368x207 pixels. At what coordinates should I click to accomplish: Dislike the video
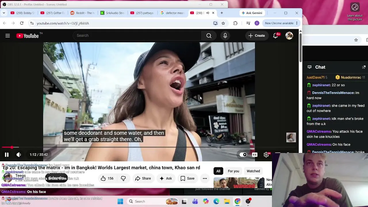[x=123, y=179]
